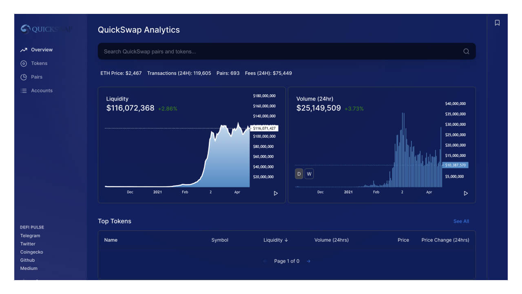Open the Telegram link
522x294 pixels.
click(x=30, y=236)
